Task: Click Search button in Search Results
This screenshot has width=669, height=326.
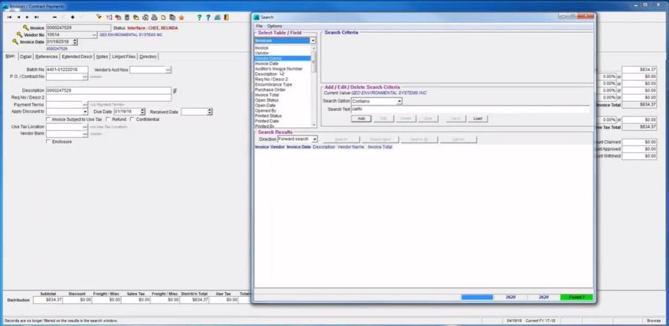Action: click(341, 139)
